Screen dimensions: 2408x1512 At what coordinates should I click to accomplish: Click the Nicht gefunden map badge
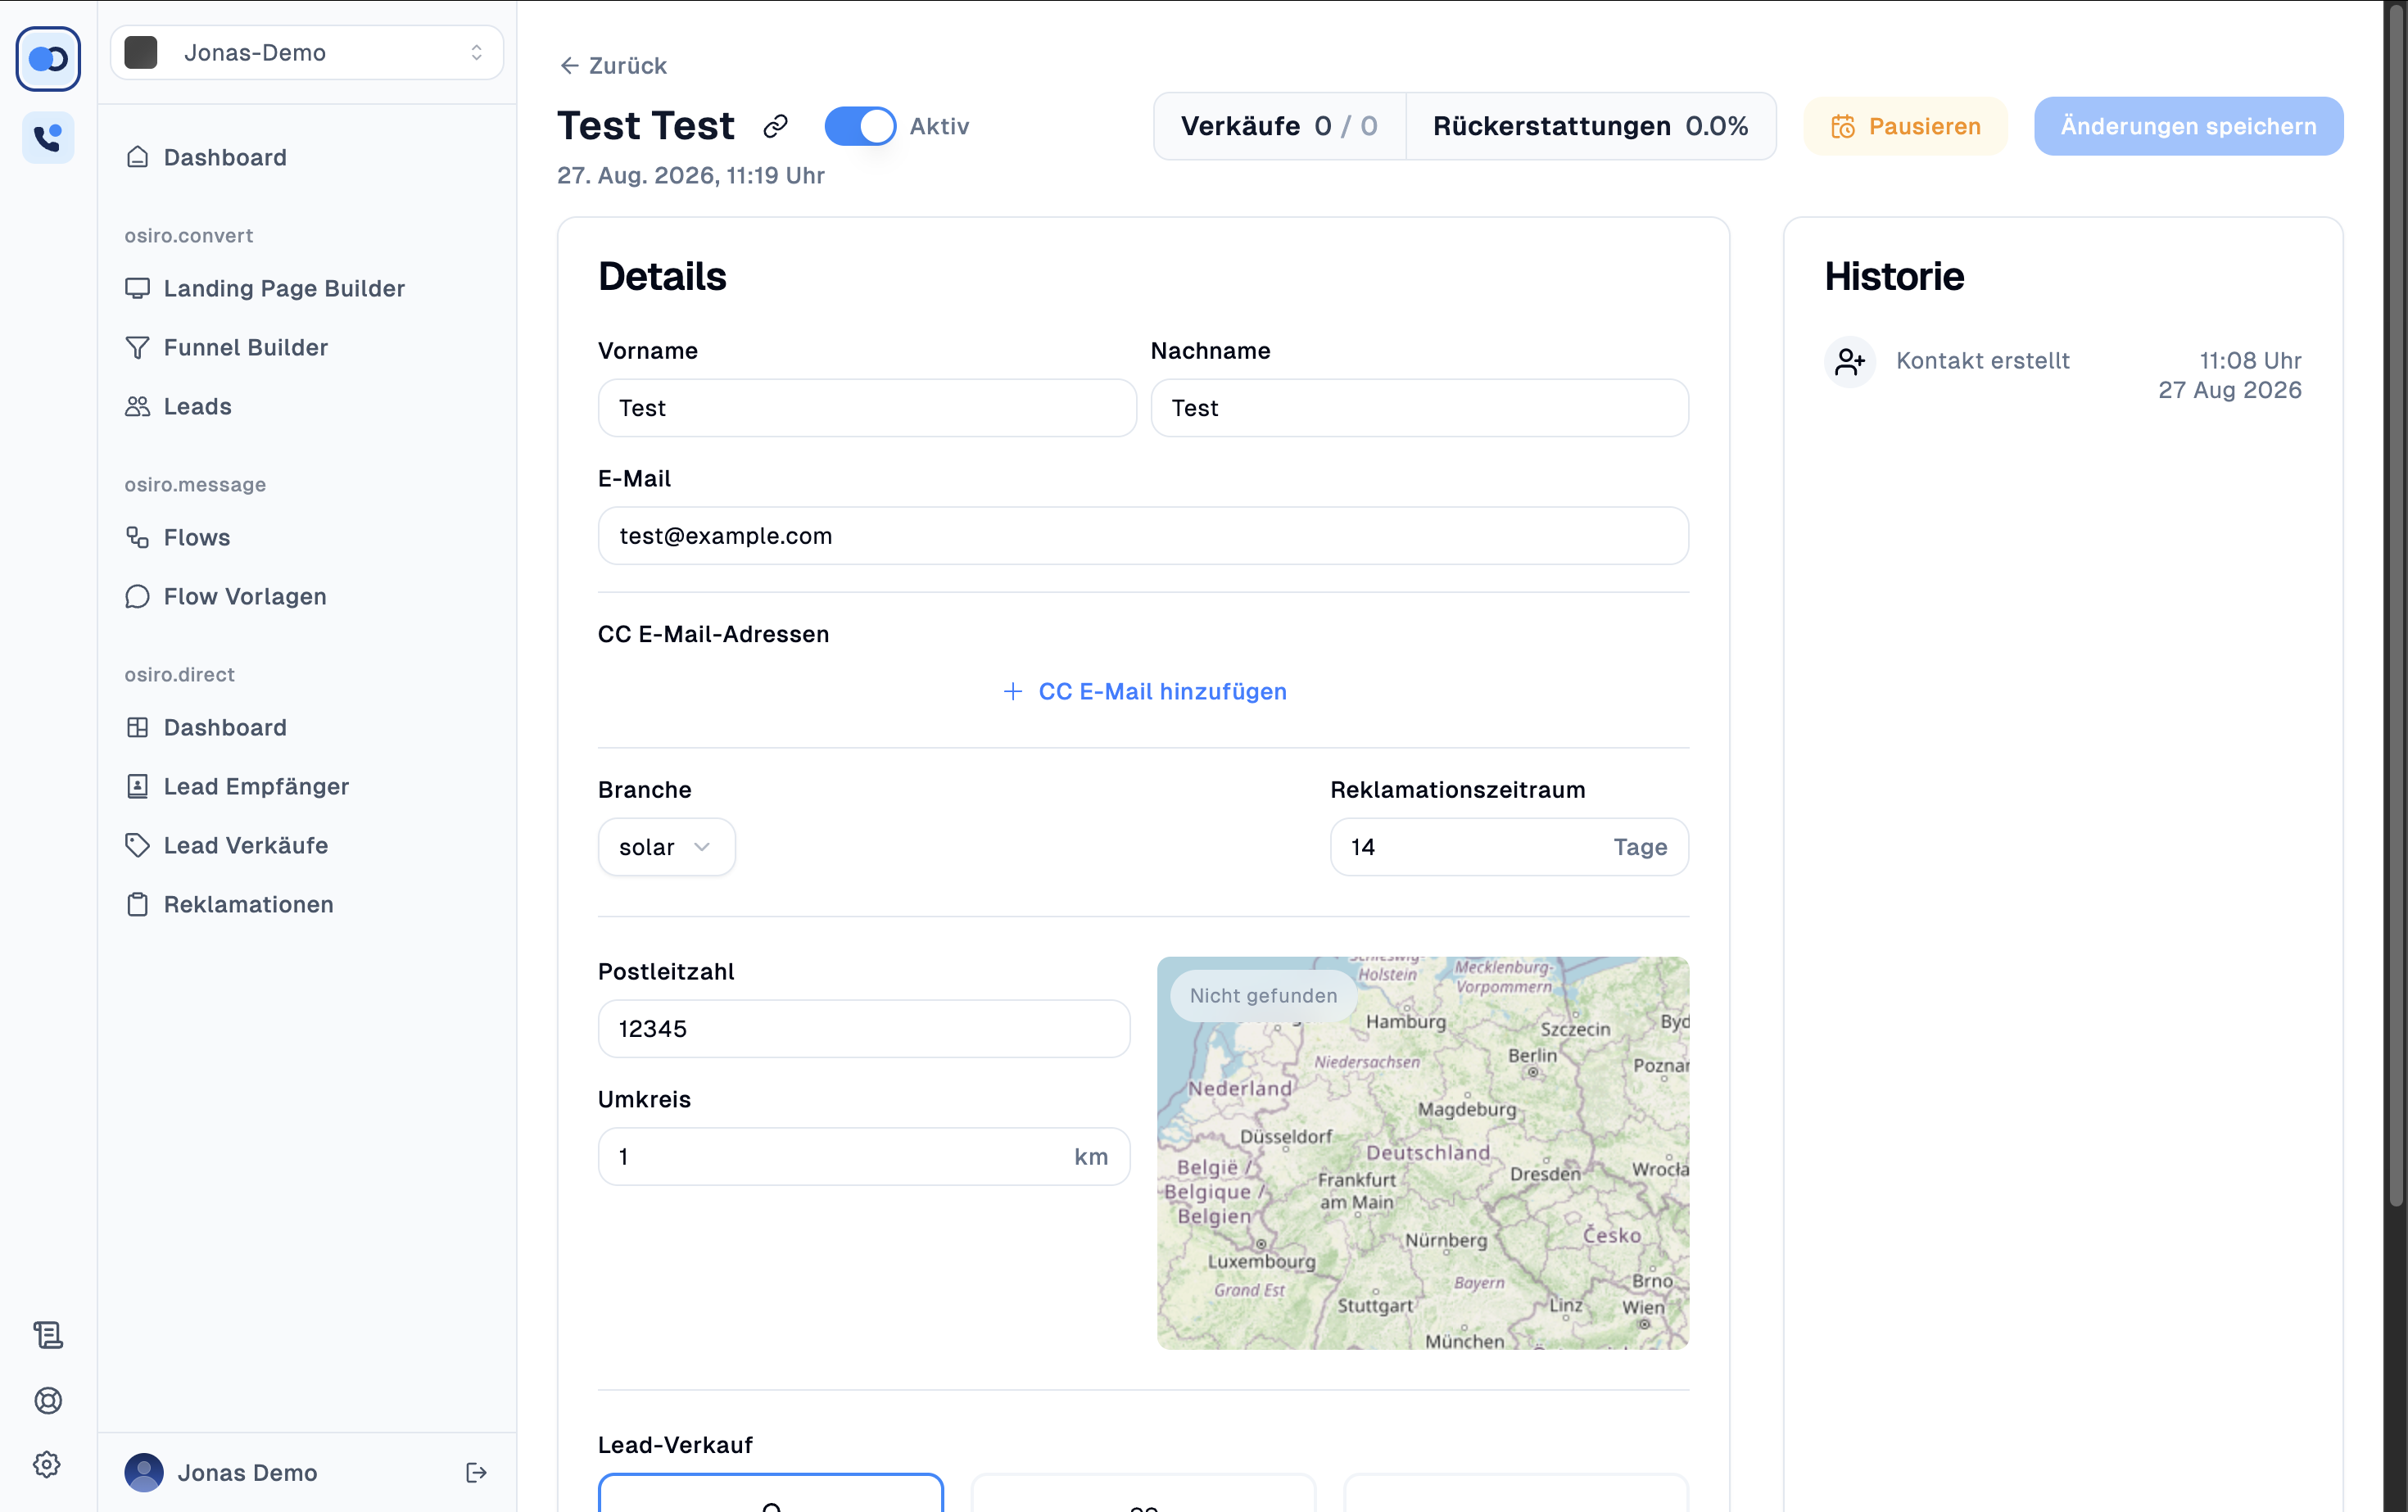[1263, 995]
